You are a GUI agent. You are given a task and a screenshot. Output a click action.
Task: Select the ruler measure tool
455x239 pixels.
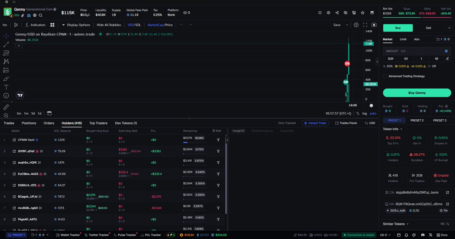click(x=6, y=107)
